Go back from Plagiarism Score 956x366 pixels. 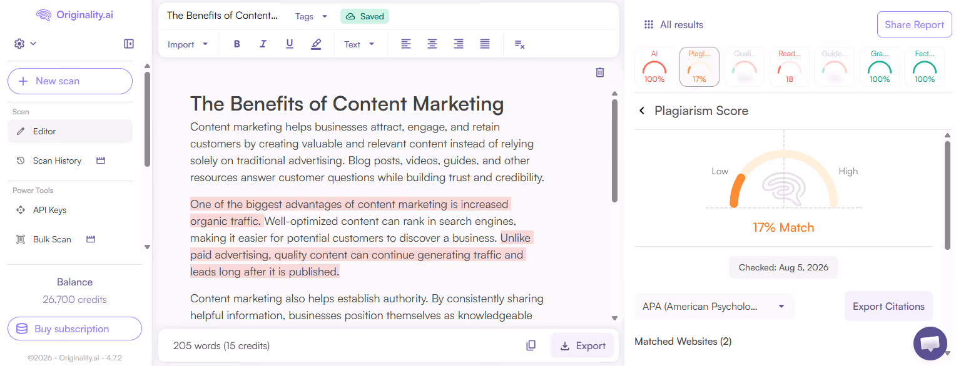click(x=642, y=111)
